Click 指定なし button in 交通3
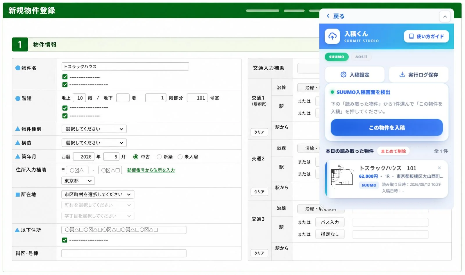The width and height of the screenshot is (465, 275). point(330,234)
